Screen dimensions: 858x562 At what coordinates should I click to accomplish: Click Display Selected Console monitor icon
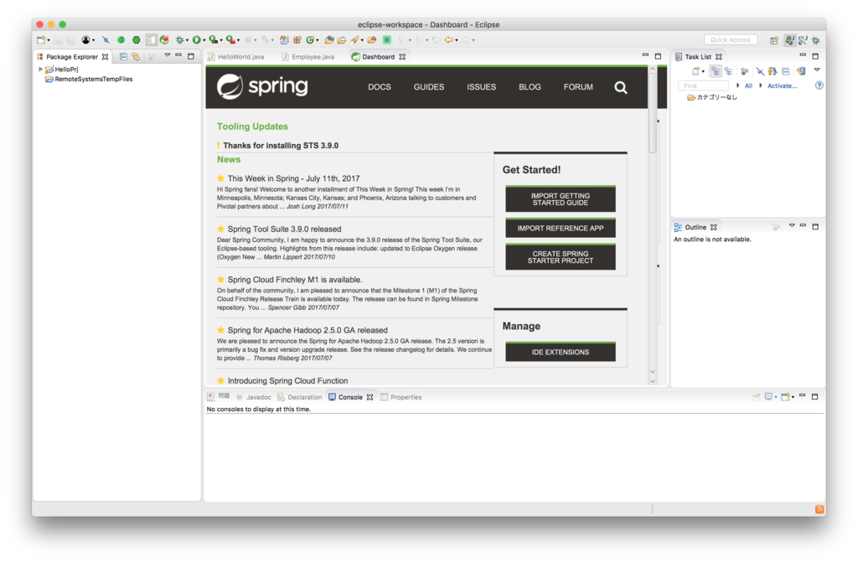tap(768, 397)
